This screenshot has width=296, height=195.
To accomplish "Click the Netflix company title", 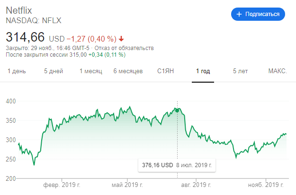I will [x=19, y=10].
